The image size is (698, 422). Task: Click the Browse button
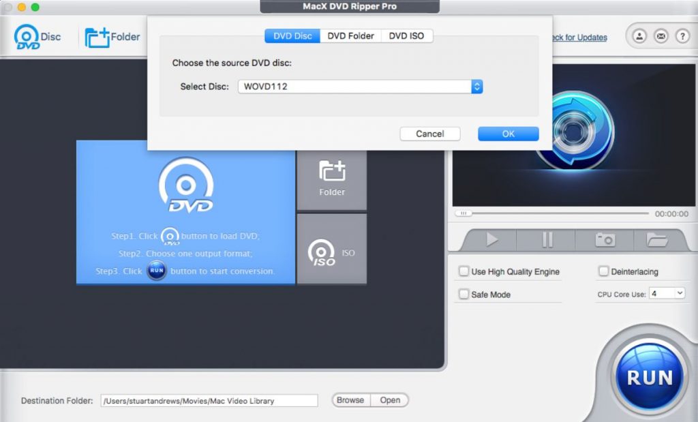350,400
